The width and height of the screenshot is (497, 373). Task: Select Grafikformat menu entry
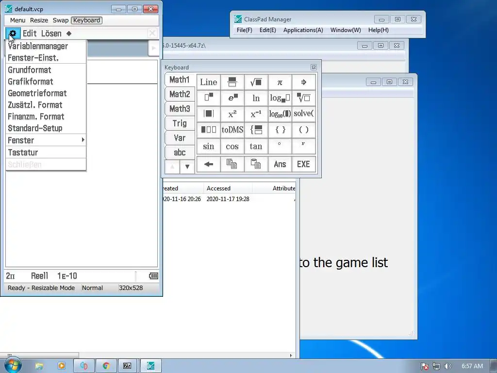tap(46, 82)
